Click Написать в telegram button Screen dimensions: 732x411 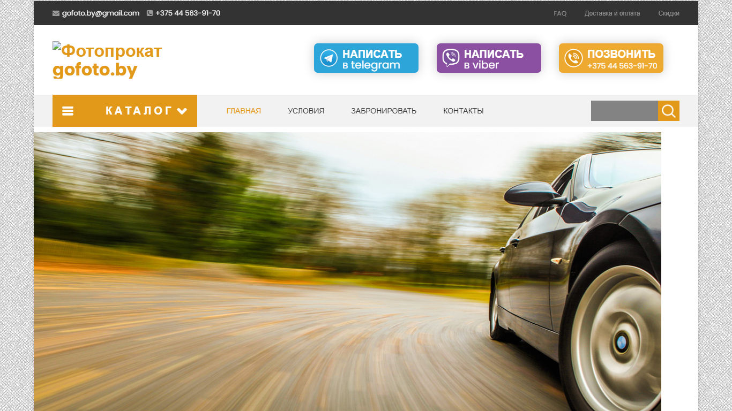coord(366,58)
